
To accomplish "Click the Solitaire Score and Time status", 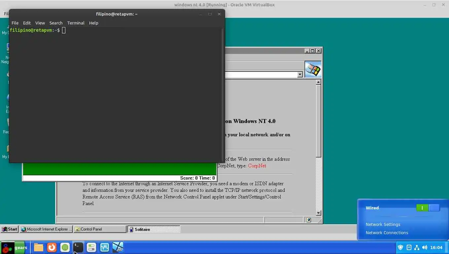I will (197, 178).
